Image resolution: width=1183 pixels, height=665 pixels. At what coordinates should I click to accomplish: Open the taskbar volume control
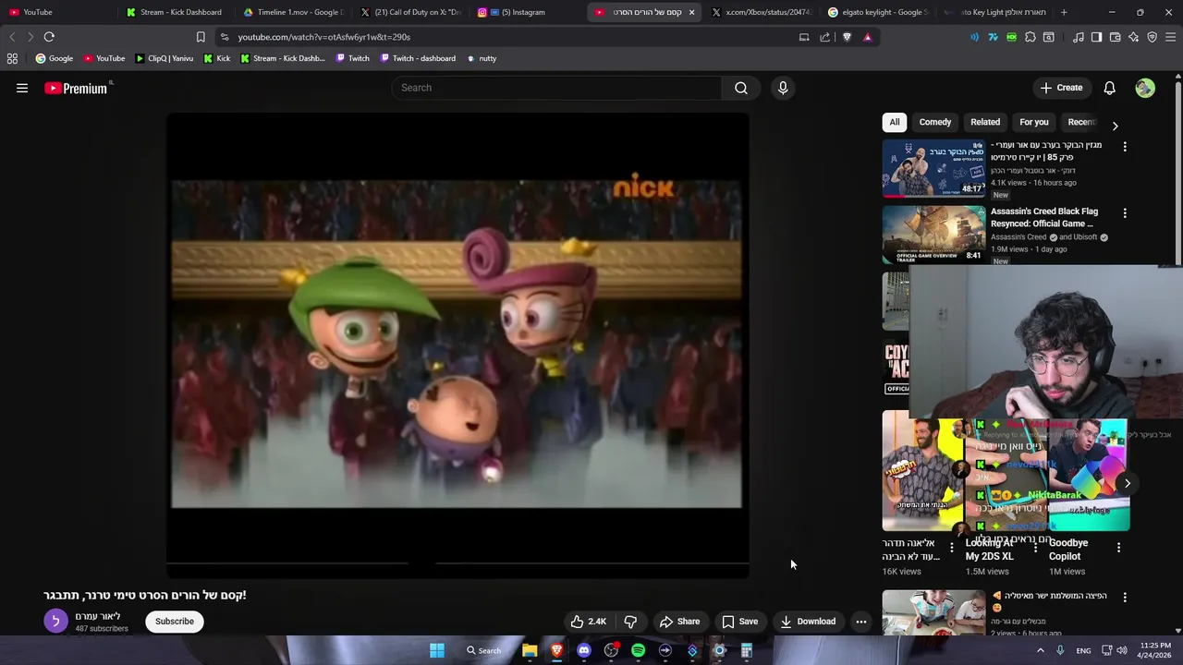[1122, 650]
